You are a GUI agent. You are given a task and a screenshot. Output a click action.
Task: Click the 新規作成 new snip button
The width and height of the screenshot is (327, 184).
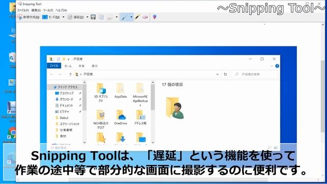coord(29,17)
